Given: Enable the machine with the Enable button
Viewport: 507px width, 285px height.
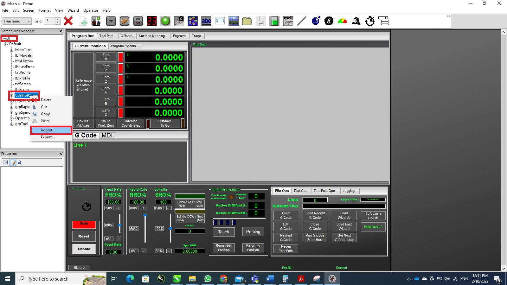Looking at the screenshot, I should [84, 249].
